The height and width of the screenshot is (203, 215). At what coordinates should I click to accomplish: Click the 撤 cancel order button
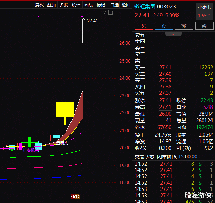pos(184,26)
